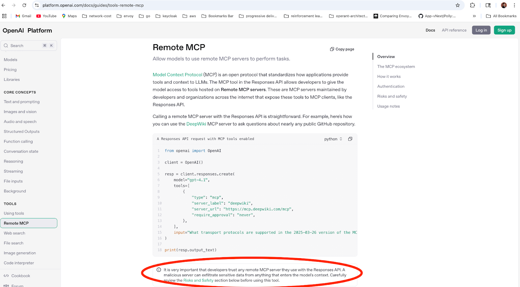This screenshot has width=520, height=287.
Task: Jump to Authentication section
Action: tap(391, 86)
